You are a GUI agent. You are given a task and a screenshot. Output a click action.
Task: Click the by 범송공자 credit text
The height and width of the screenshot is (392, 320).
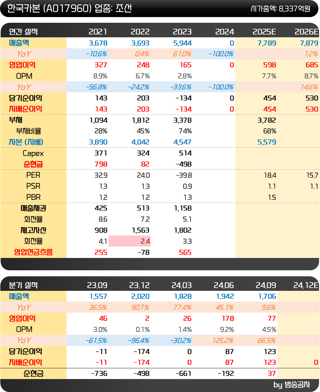point(292,385)
